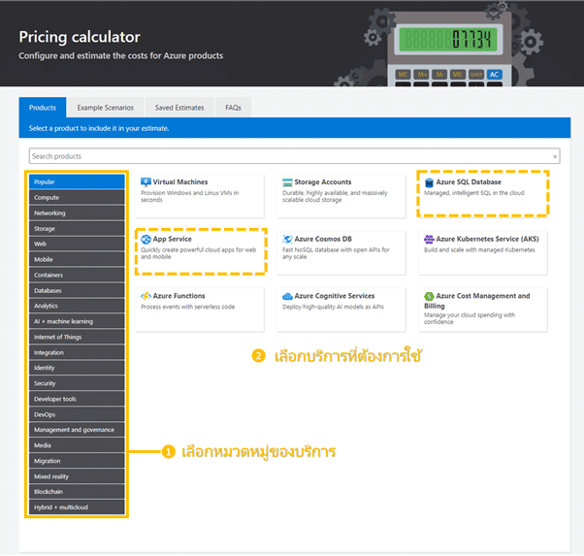Image resolution: width=584 pixels, height=556 pixels.
Task: Click 'Durable, highly available' storage description
Action: tap(335, 197)
